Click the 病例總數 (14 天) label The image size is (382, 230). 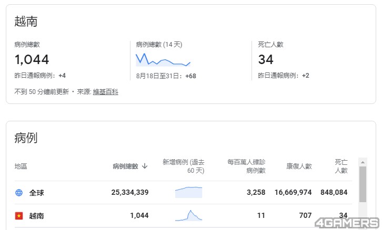[x=159, y=45]
